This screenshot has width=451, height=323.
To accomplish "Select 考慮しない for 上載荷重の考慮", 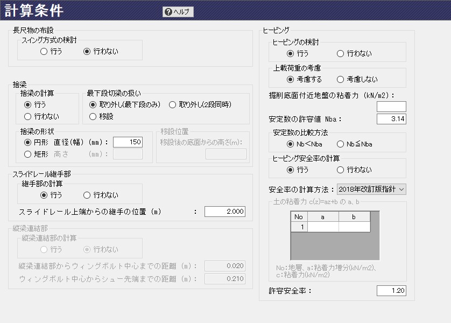I will (x=357, y=79).
